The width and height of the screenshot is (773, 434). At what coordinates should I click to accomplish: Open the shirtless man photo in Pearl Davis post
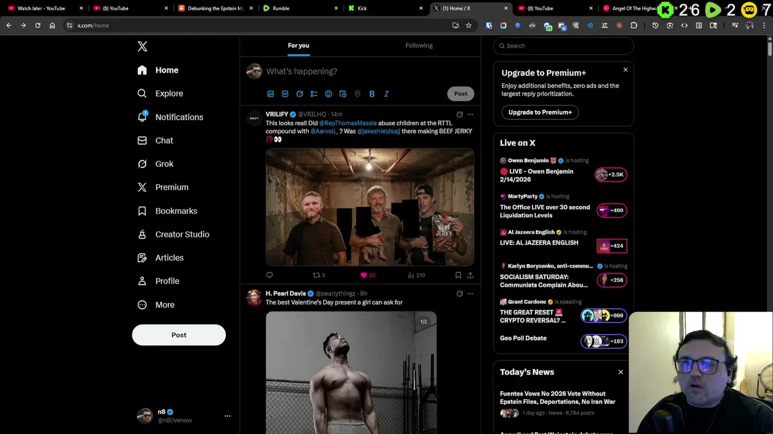[351, 372]
